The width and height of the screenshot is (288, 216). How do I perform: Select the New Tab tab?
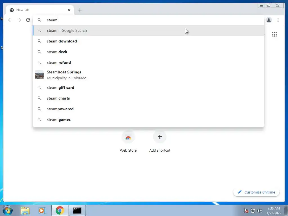[x=40, y=10]
